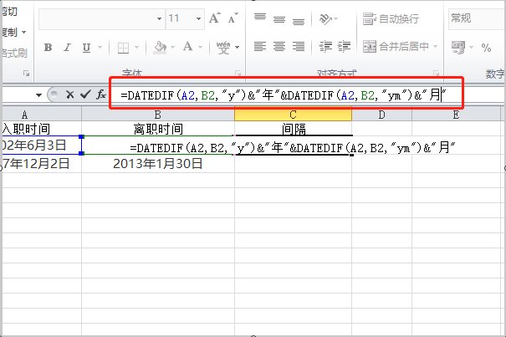Align text right
This screenshot has width=506, height=337.
point(299,47)
